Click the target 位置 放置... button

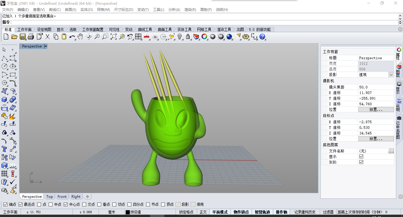[376, 139]
